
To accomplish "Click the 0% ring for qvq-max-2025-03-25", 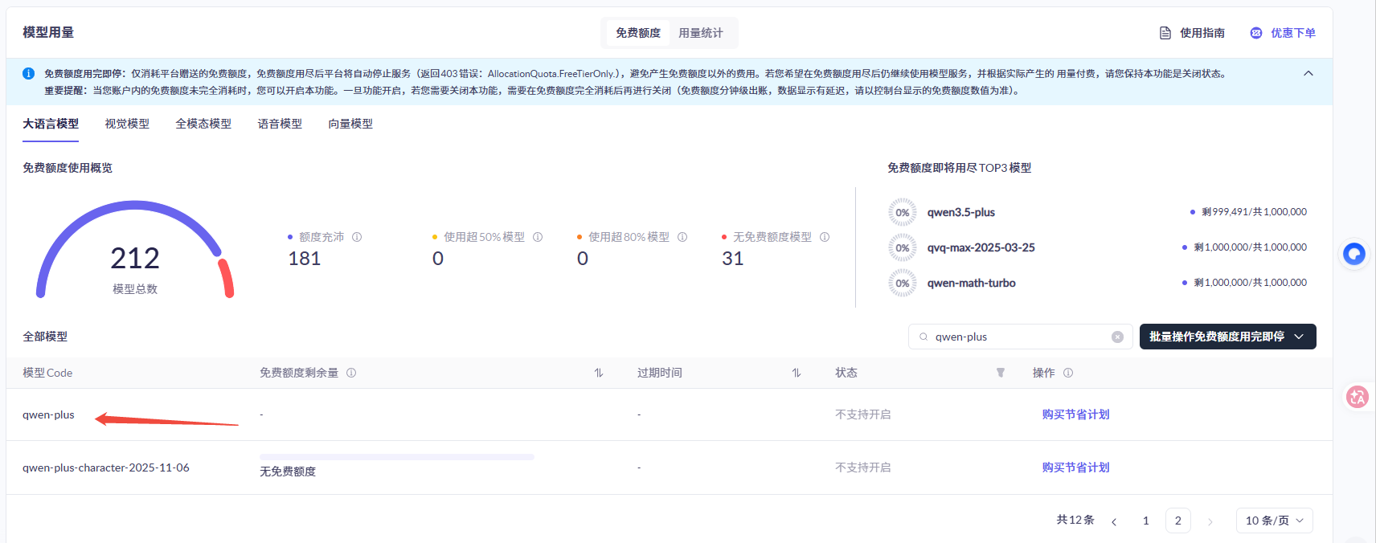I will (x=903, y=248).
